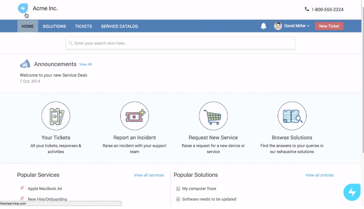
Task: Open the Service Catalog tab
Action: pos(119,26)
